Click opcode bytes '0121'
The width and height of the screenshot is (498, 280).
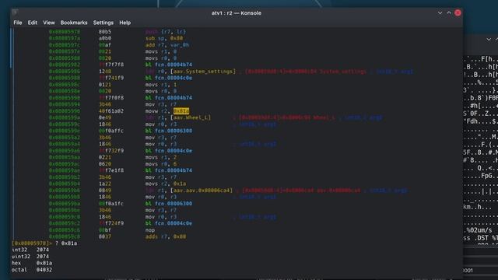coord(105,85)
